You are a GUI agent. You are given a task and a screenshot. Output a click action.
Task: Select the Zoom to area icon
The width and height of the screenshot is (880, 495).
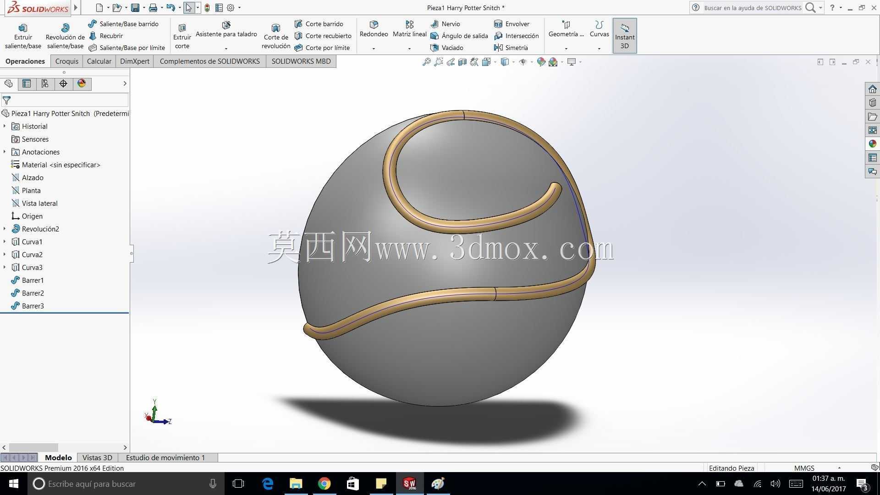pos(439,62)
